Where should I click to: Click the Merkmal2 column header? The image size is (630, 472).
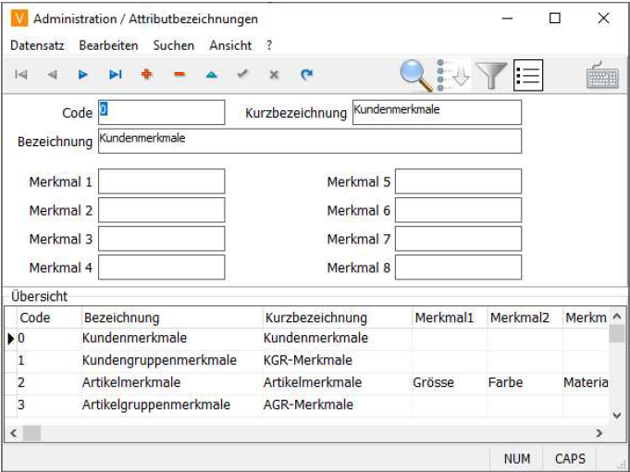(x=525, y=317)
